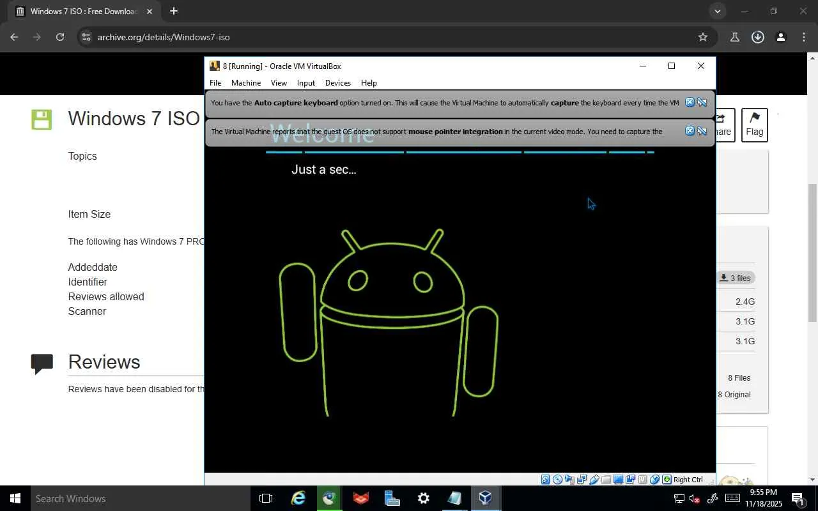
Task: Open the browser three-dot menu
Action: pos(804,37)
